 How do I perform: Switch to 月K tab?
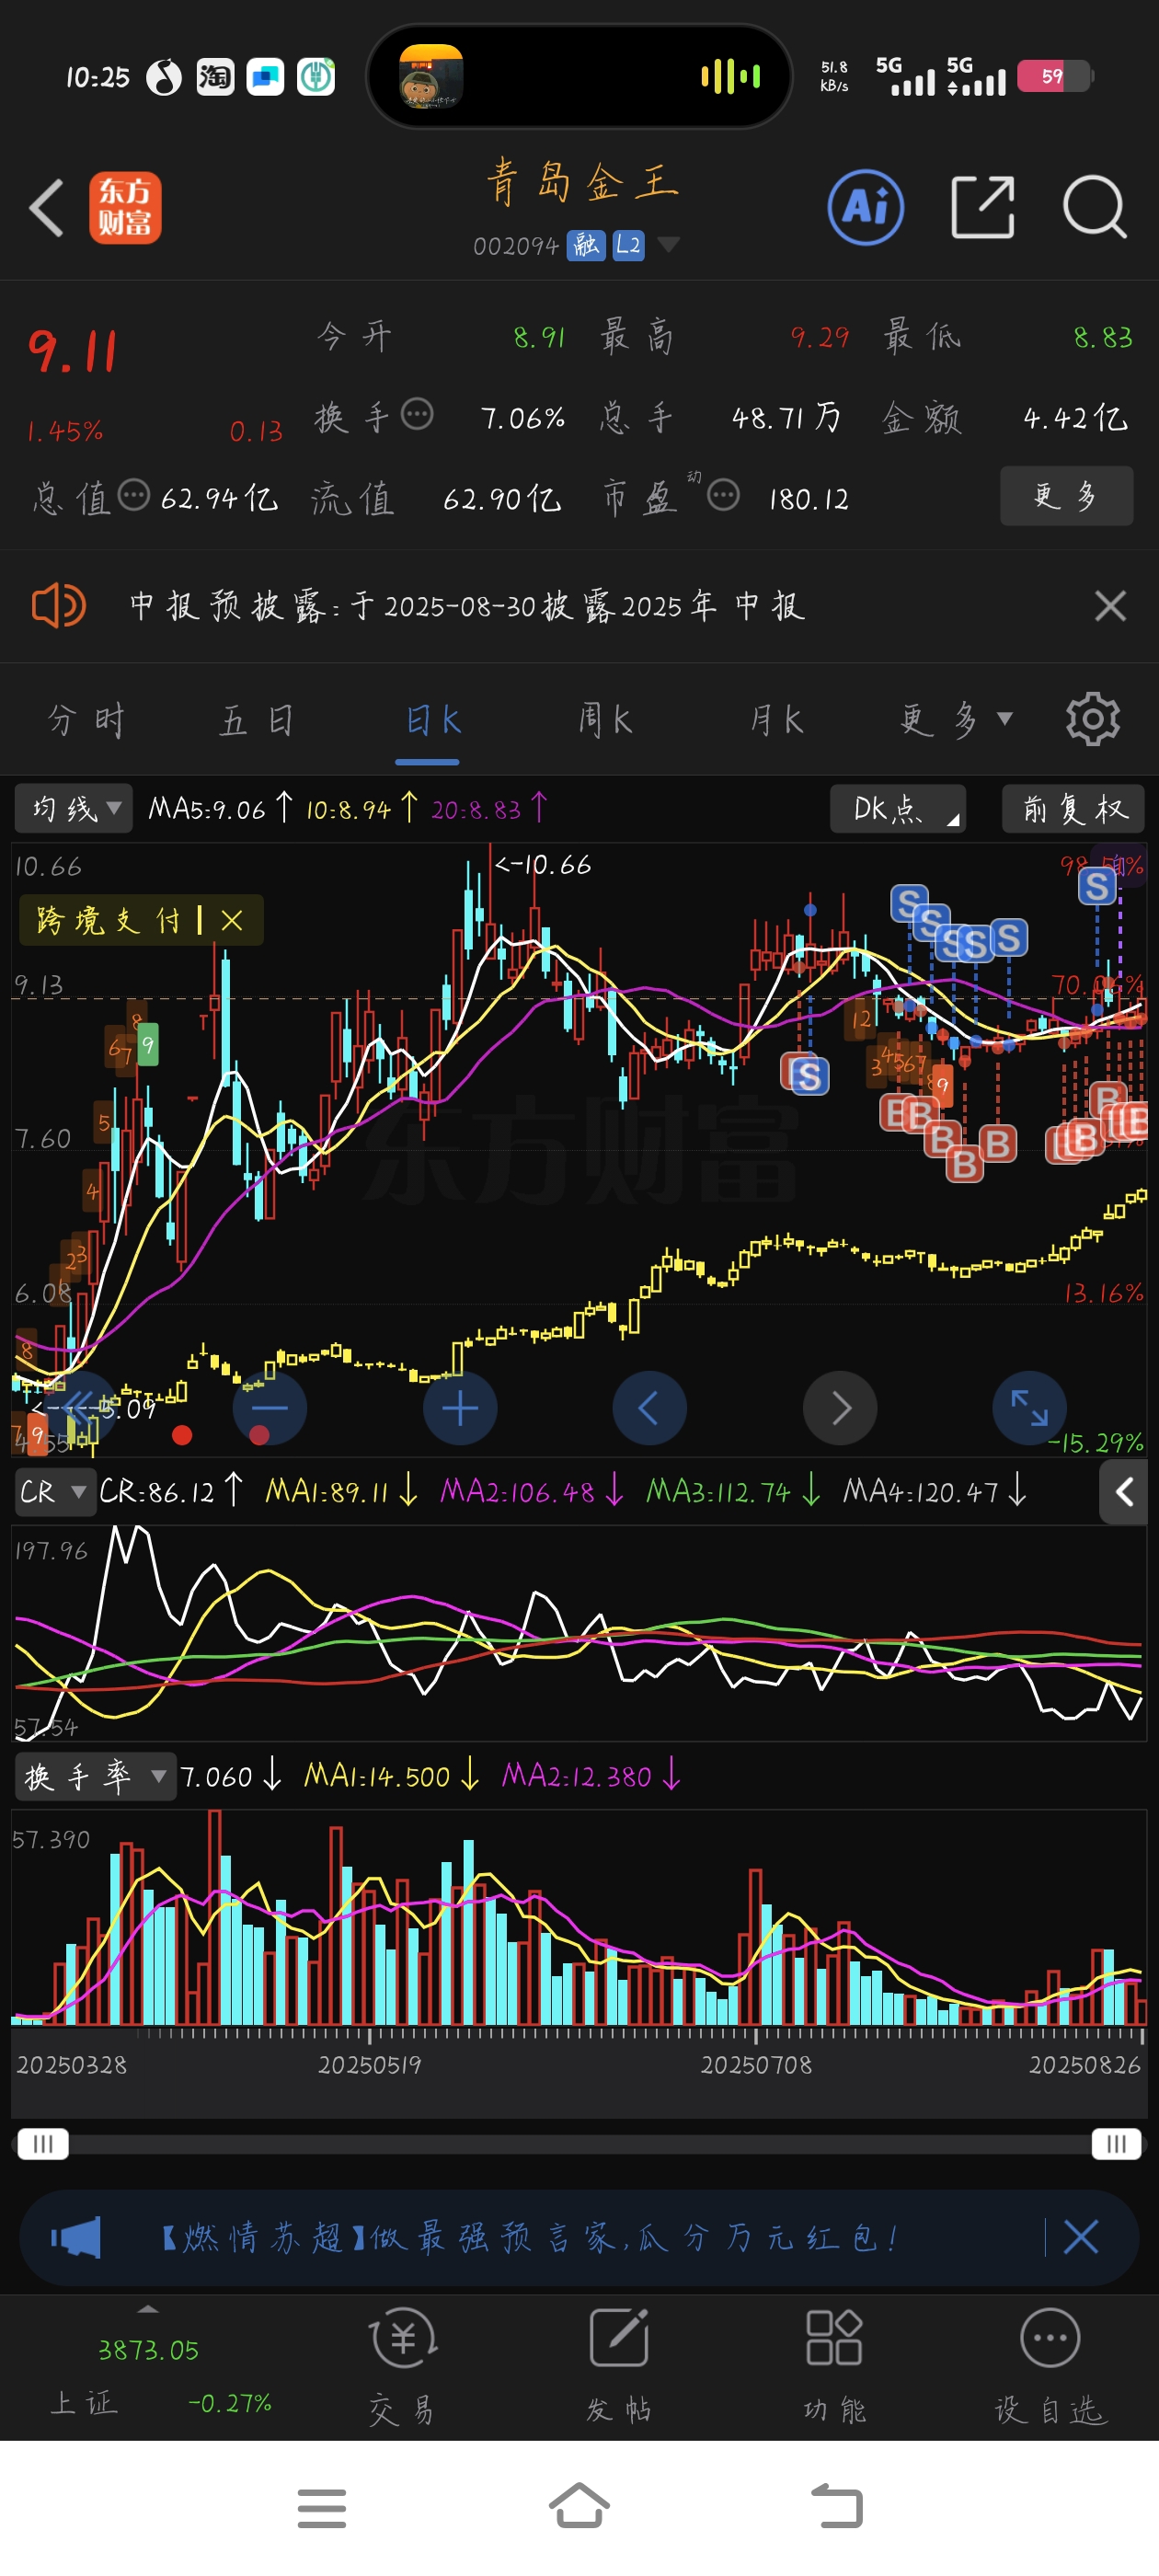tap(777, 720)
